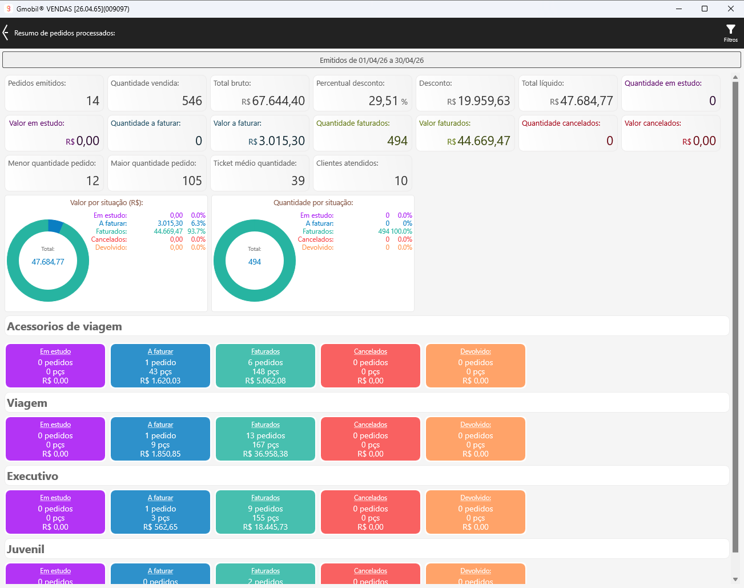Click the Valor cancelados card
This screenshot has height=588, width=744.
click(671, 133)
